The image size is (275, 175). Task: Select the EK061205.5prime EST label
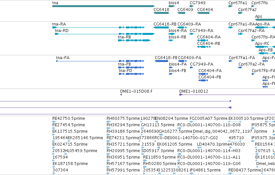pyautogui.click(x=175, y=145)
